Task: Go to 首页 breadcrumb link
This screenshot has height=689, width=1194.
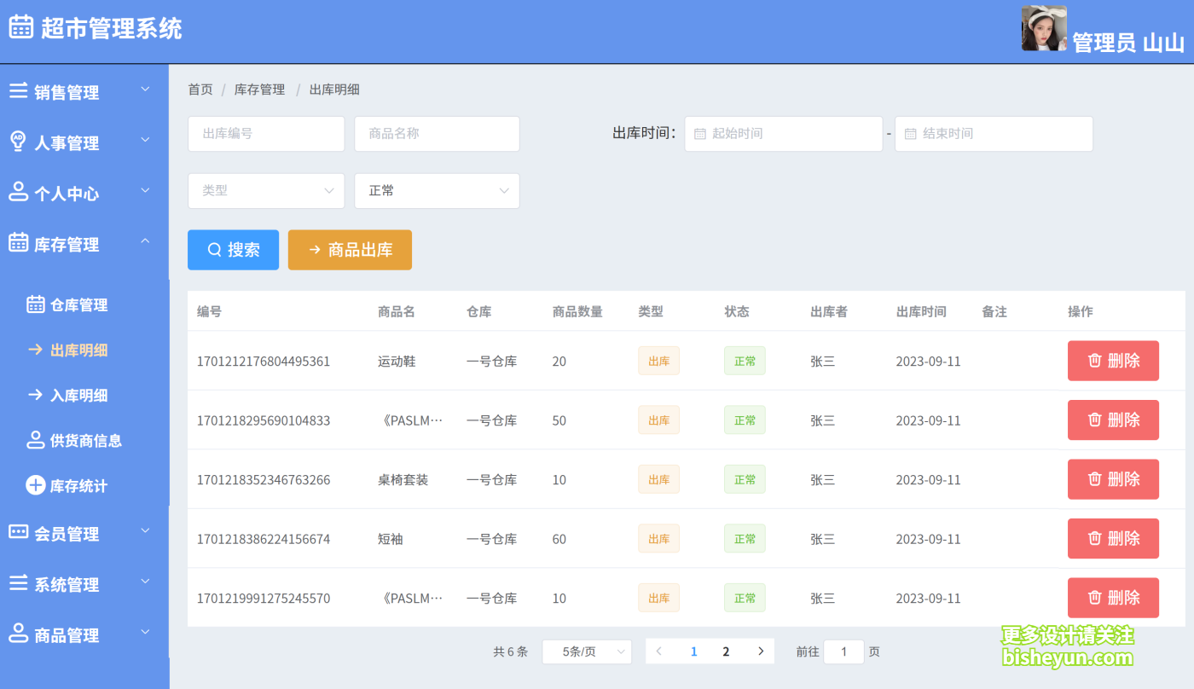Action: point(200,90)
